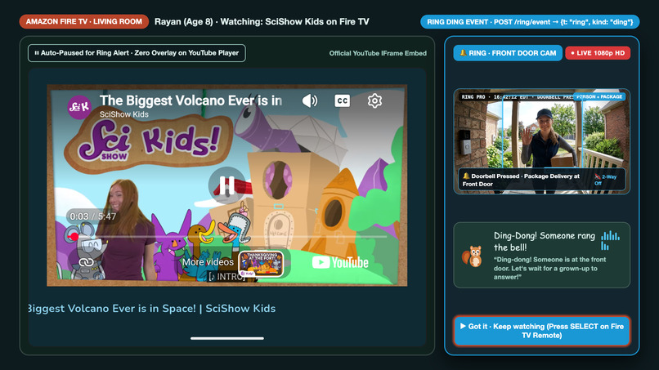Click the copy link icon in player
This screenshot has height=370, width=659.
pyautogui.click(x=86, y=262)
